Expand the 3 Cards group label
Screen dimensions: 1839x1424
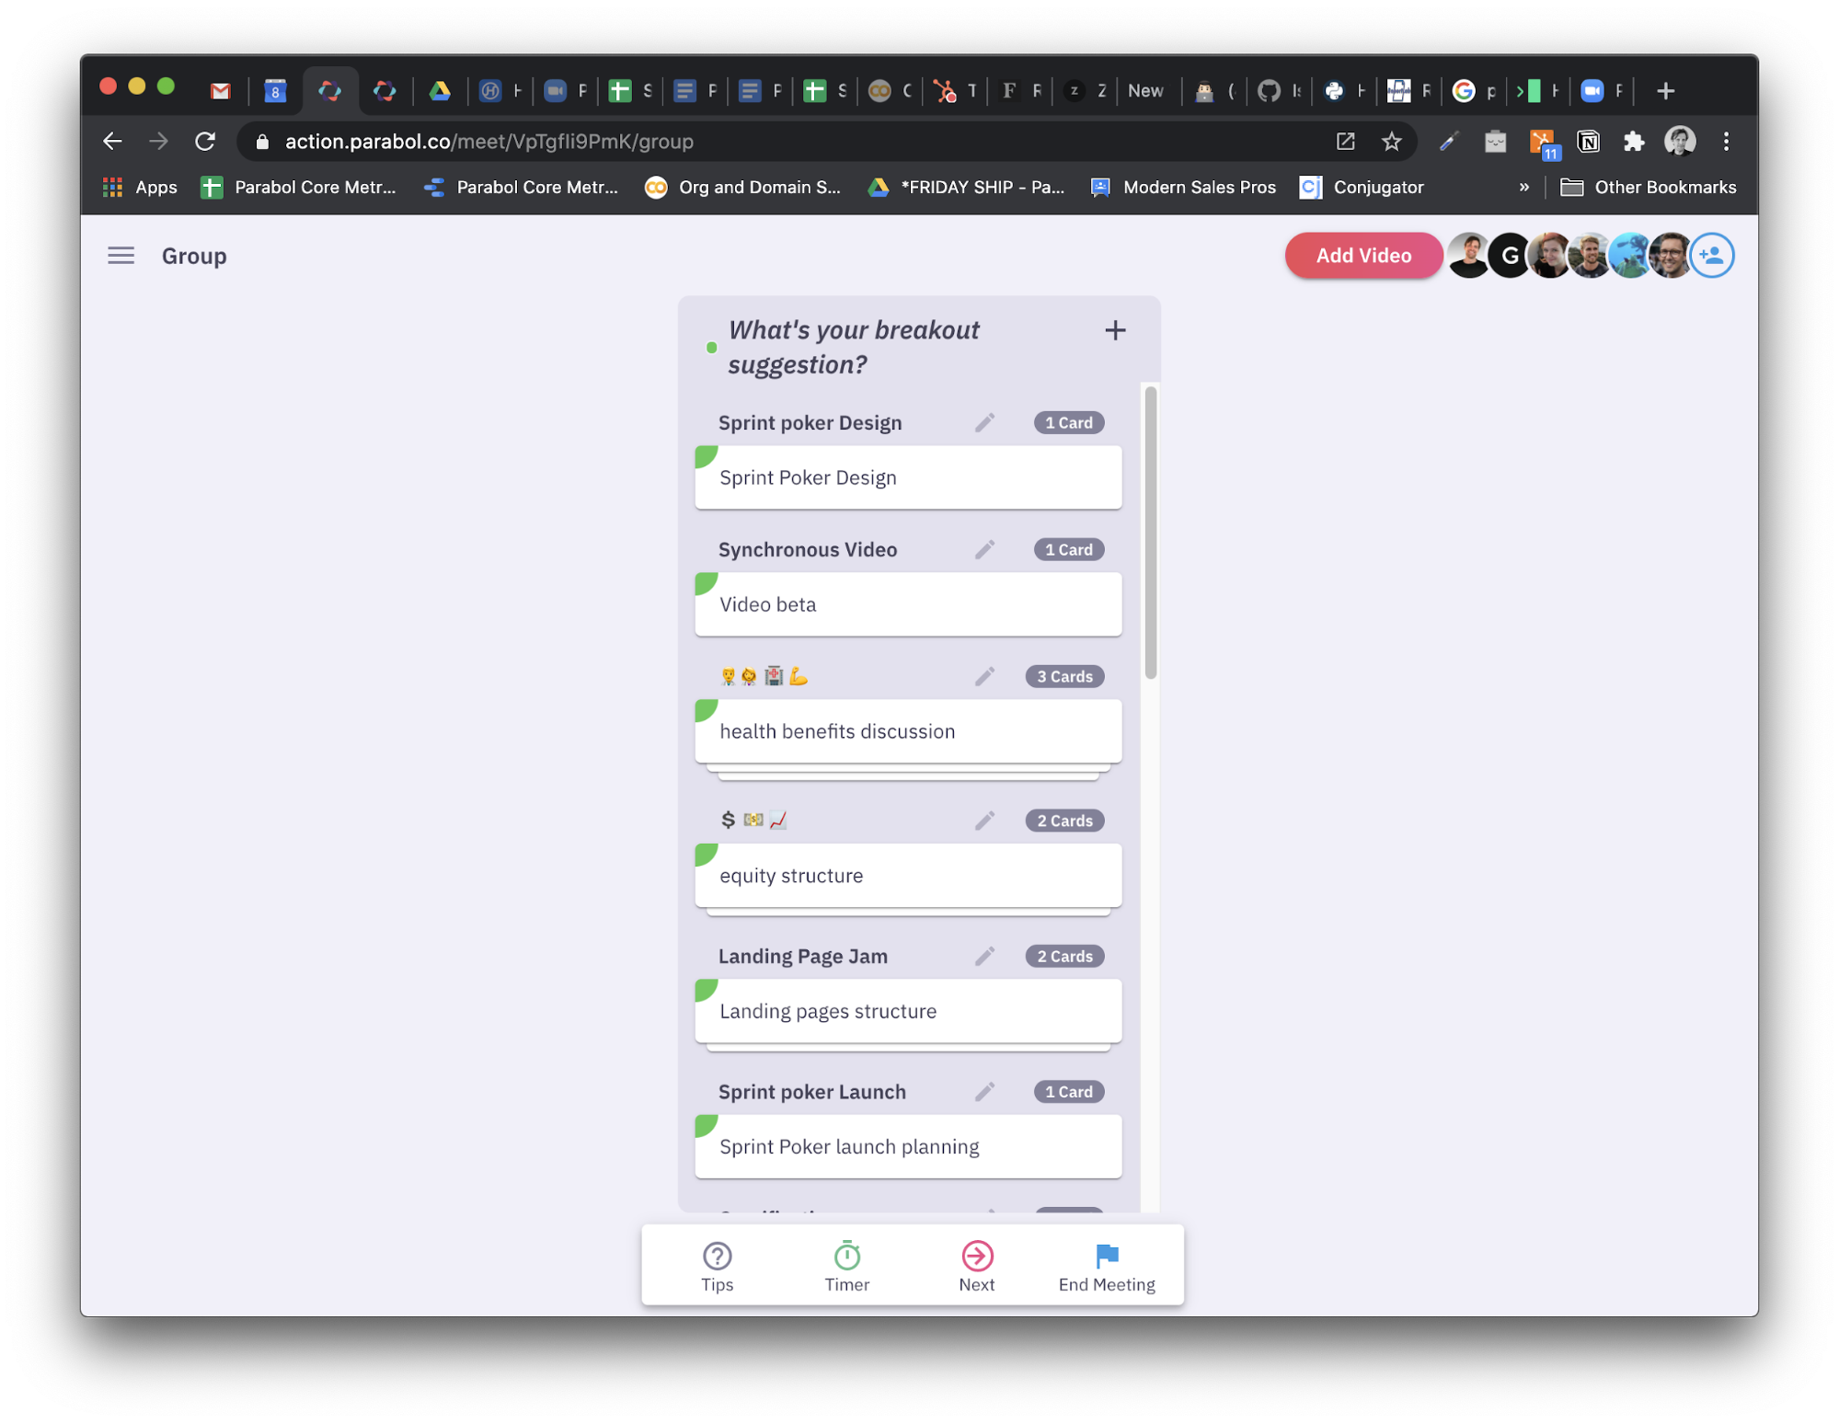click(1064, 676)
